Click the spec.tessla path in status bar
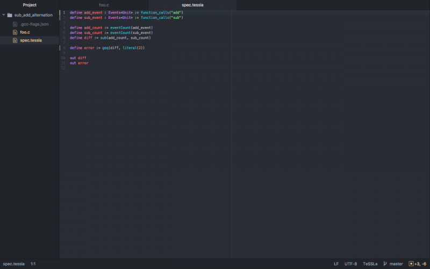 point(14,264)
